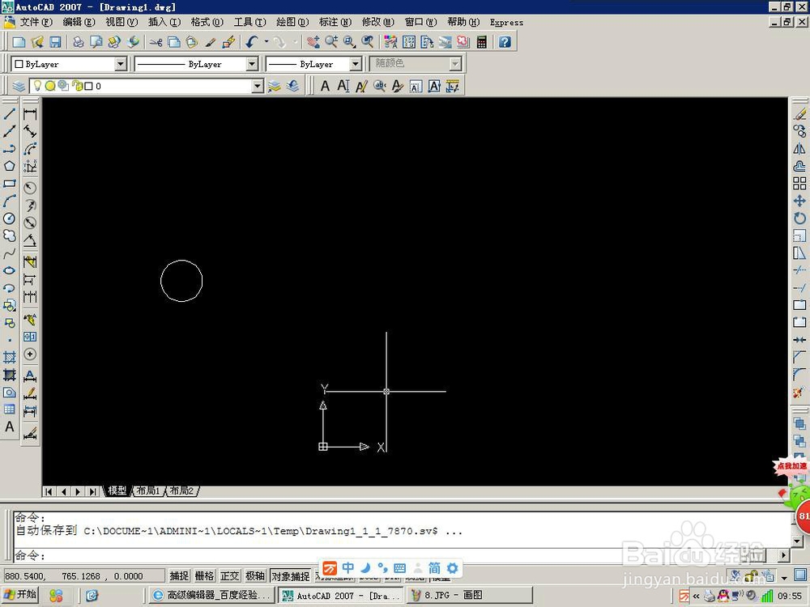Select the Radius Dimension tool
This screenshot has height=607, width=810.
click(30, 188)
